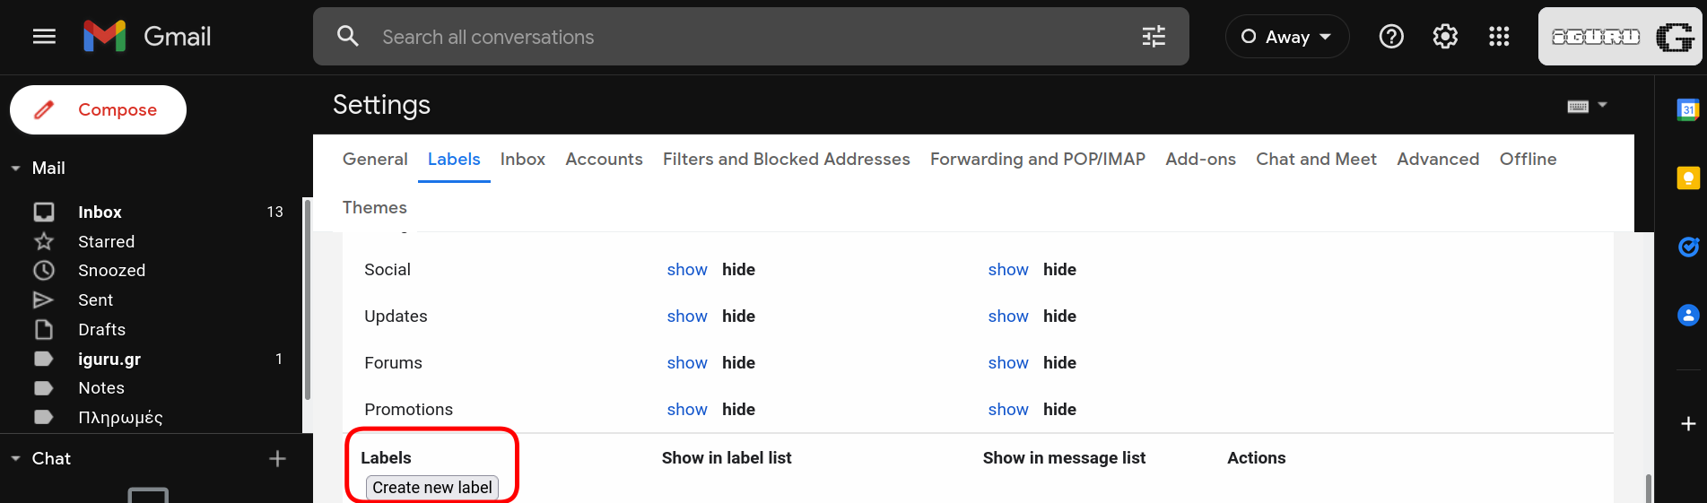Show Updates in the message list

coord(1008,317)
